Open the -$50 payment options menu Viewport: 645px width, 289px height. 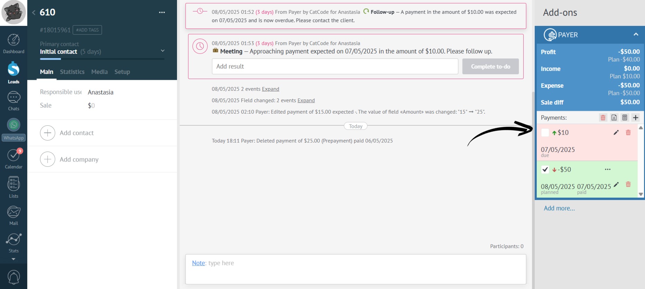tap(608, 170)
